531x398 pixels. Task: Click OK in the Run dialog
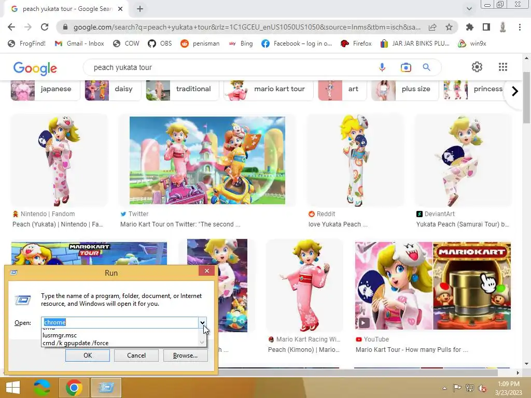(x=87, y=356)
